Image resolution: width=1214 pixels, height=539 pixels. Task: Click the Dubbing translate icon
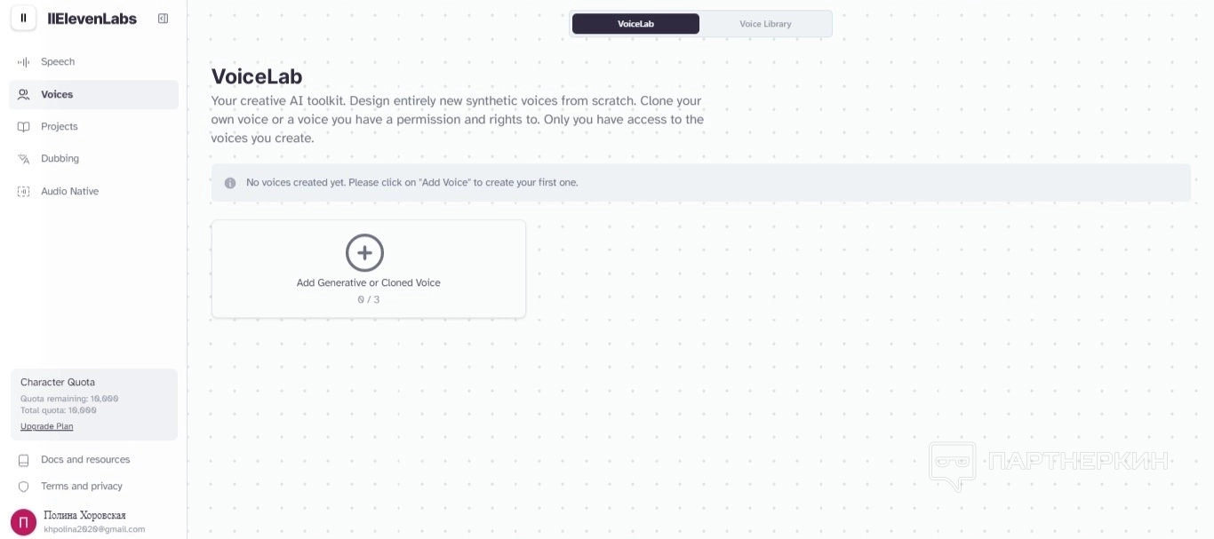coord(24,159)
